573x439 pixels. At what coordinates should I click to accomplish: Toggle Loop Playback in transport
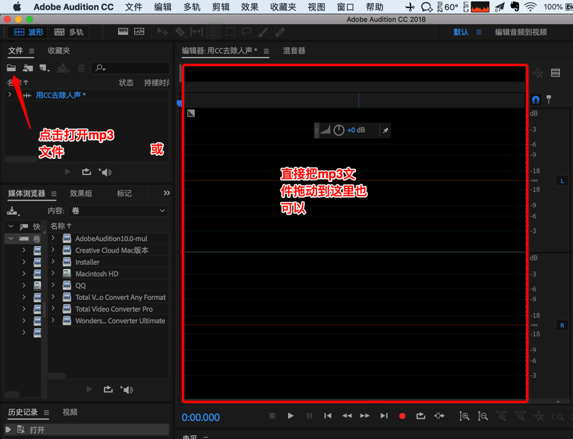point(420,416)
